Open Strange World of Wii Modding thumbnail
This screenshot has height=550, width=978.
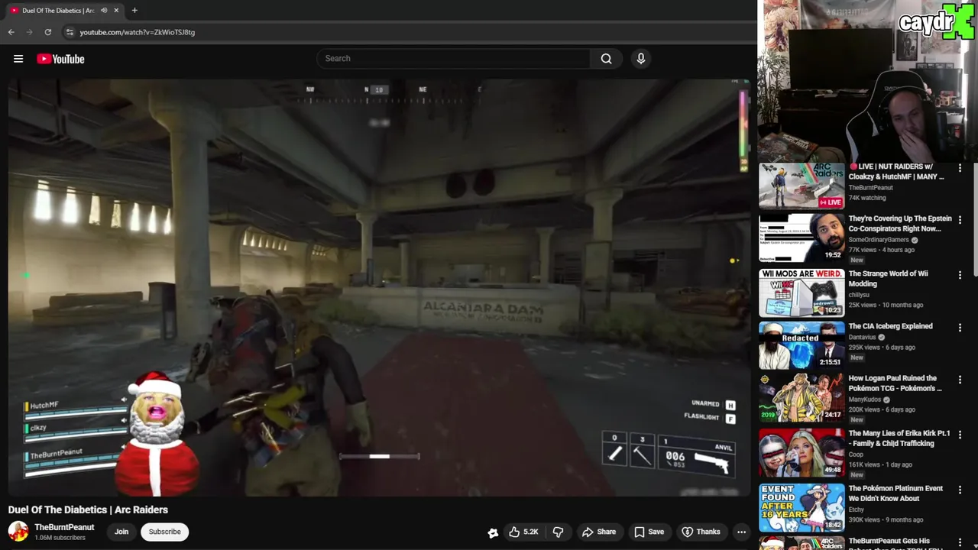[x=802, y=292]
